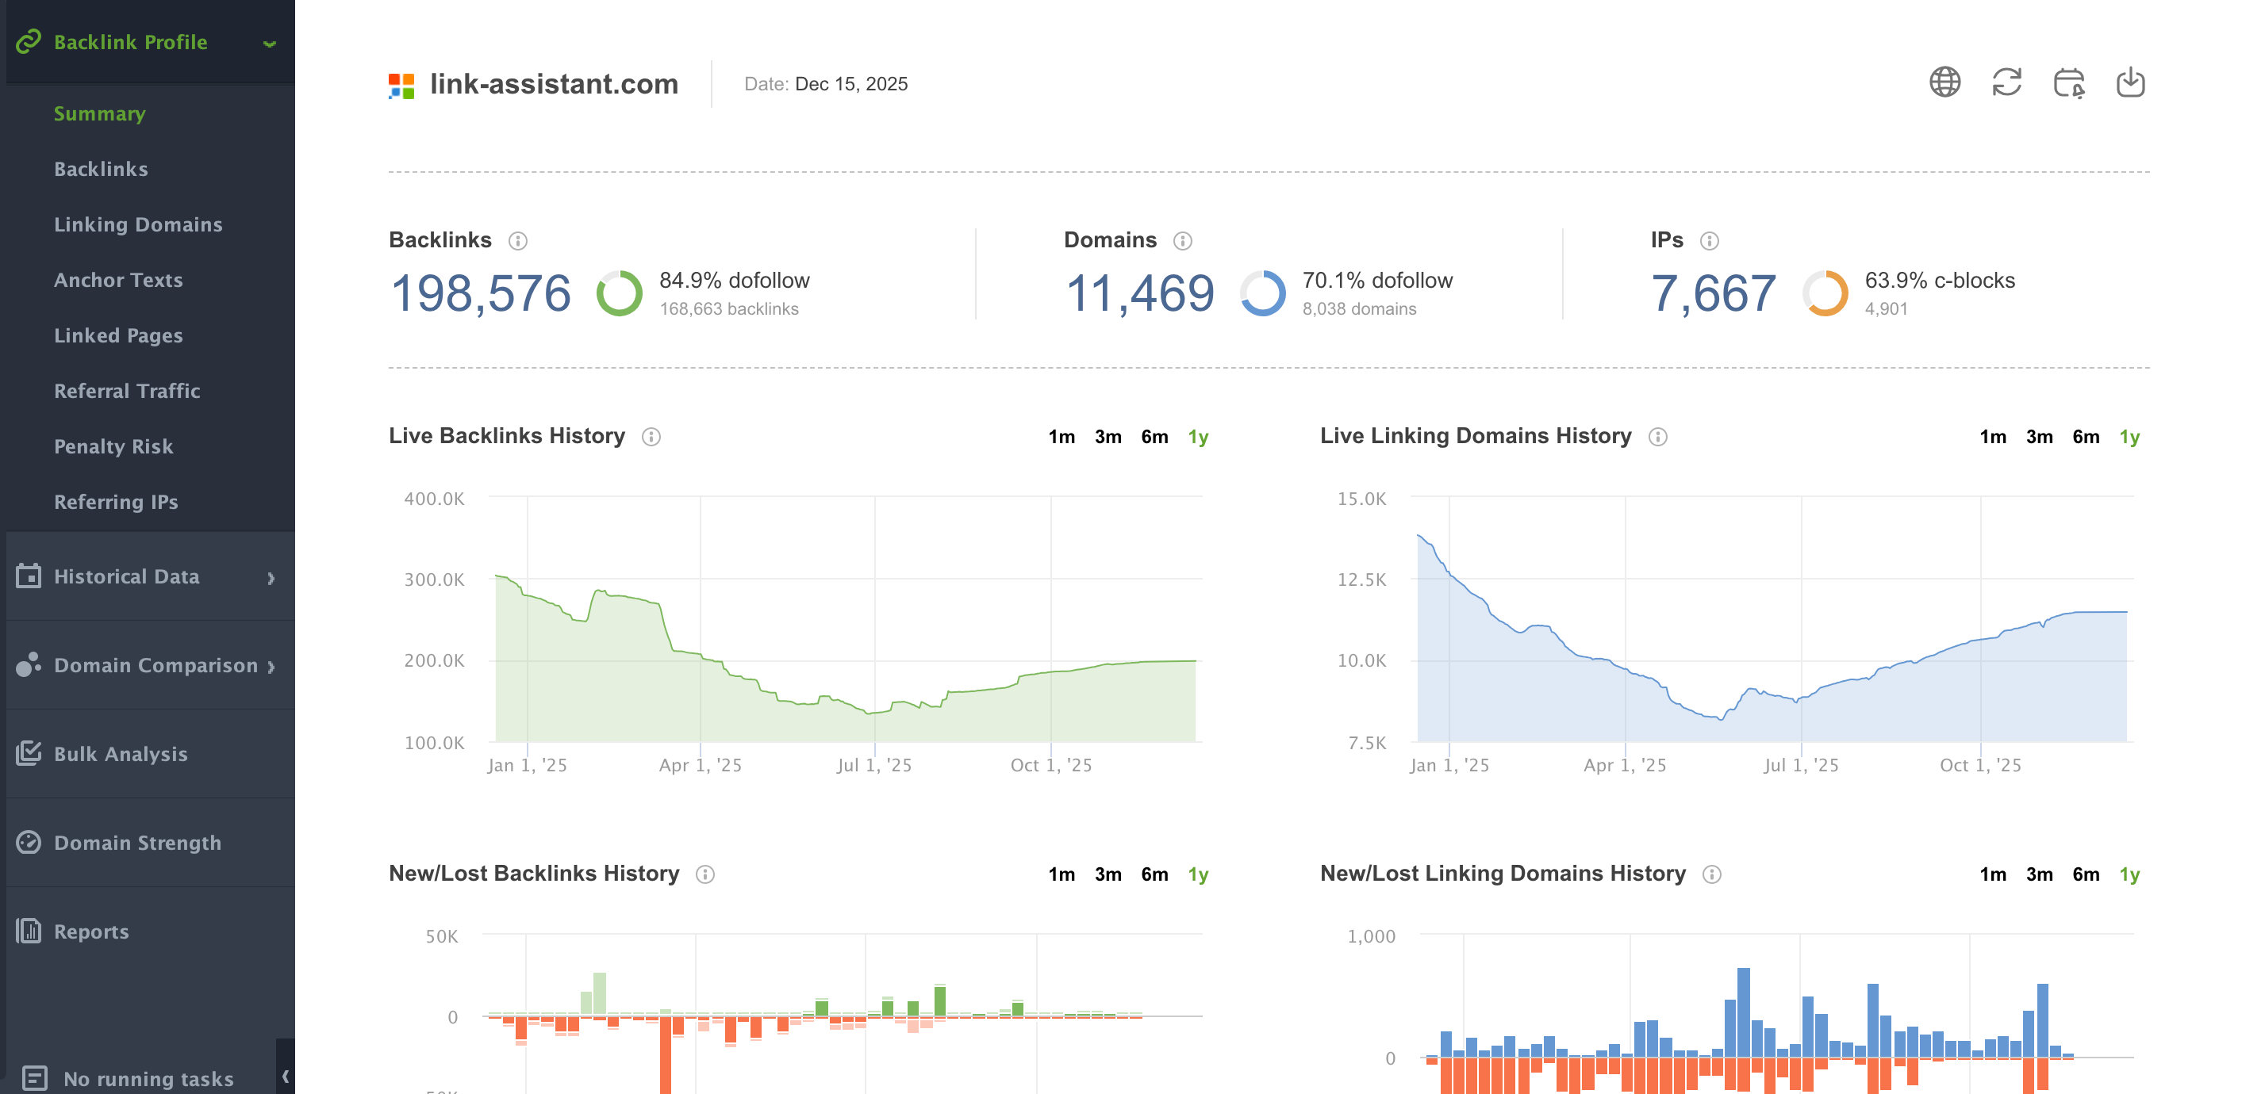Open the Bulk Analysis module

tap(120, 754)
